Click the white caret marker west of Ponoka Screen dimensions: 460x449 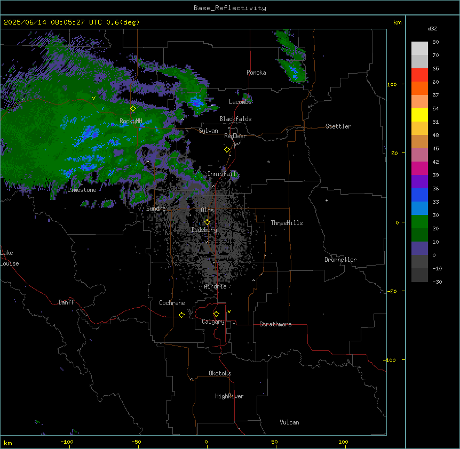click(x=195, y=78)
